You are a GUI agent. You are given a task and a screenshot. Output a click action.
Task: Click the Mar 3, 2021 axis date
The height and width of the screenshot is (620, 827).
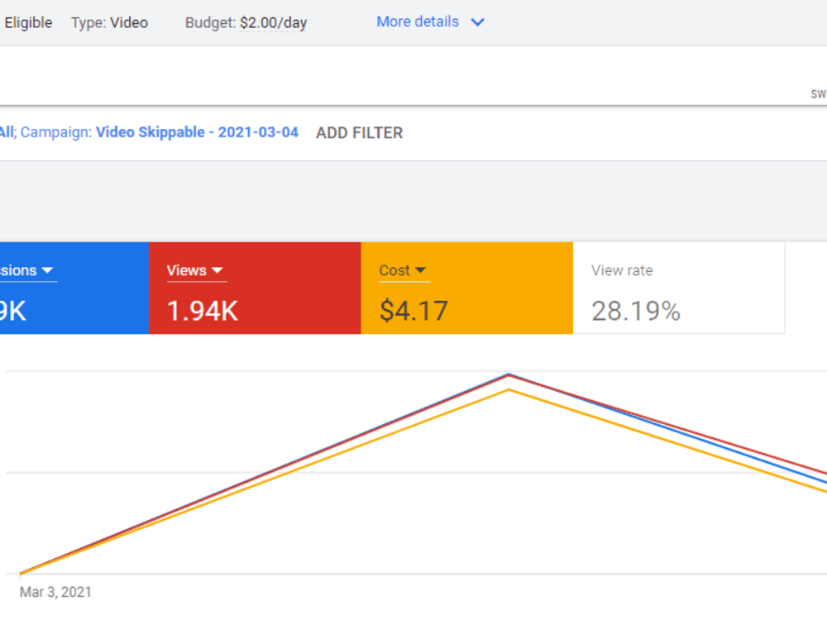pos(55,592)
